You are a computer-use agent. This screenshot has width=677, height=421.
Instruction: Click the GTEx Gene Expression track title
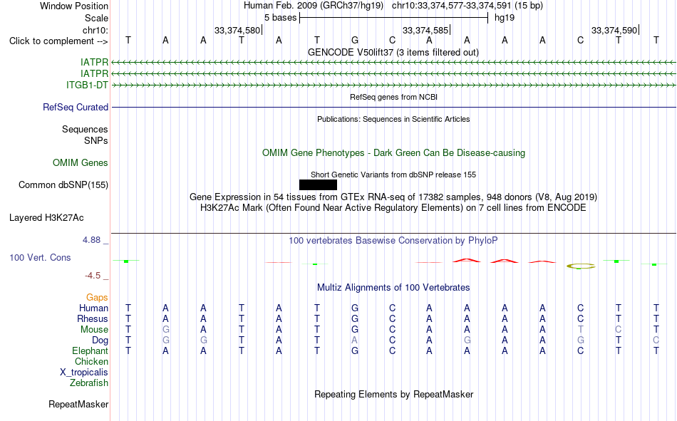pos(393,197)
